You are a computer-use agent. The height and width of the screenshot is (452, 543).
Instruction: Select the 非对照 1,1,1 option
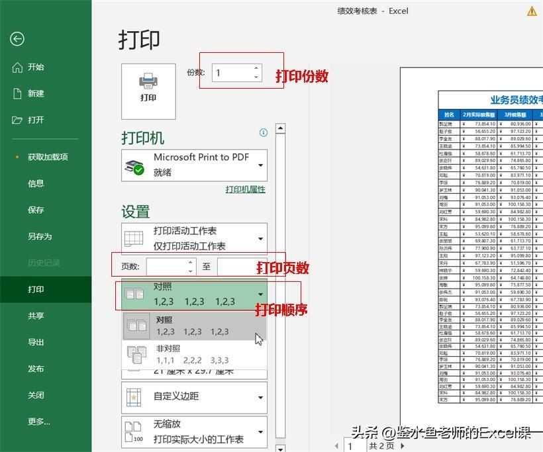tap(194, 355)
